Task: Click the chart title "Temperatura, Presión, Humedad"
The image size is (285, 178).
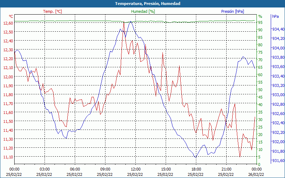Action: [147, 4]
